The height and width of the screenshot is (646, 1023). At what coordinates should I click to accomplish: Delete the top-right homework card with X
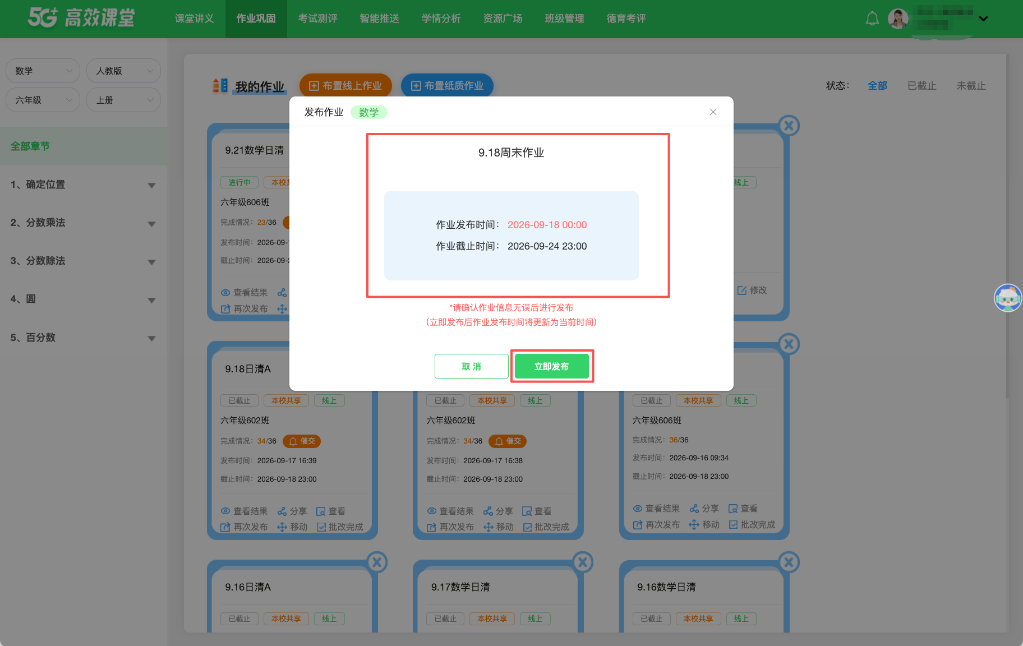pos(789,126)
